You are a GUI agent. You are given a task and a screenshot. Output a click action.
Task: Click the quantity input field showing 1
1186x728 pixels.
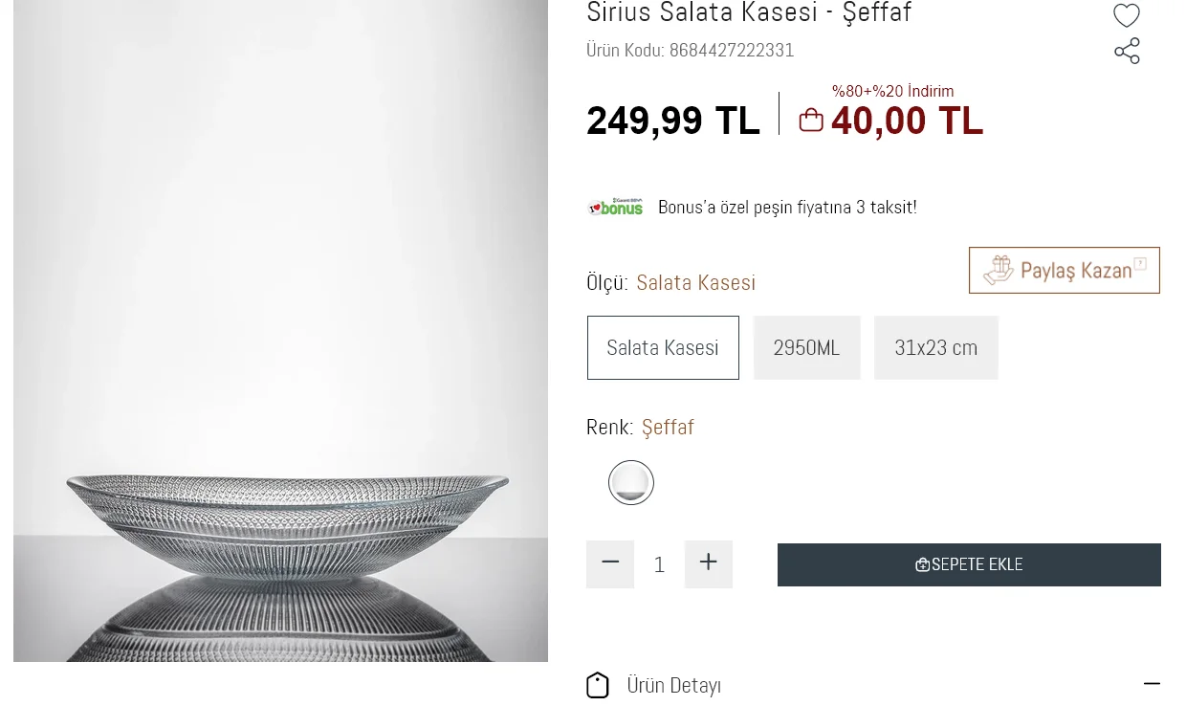tap(659, 564)
